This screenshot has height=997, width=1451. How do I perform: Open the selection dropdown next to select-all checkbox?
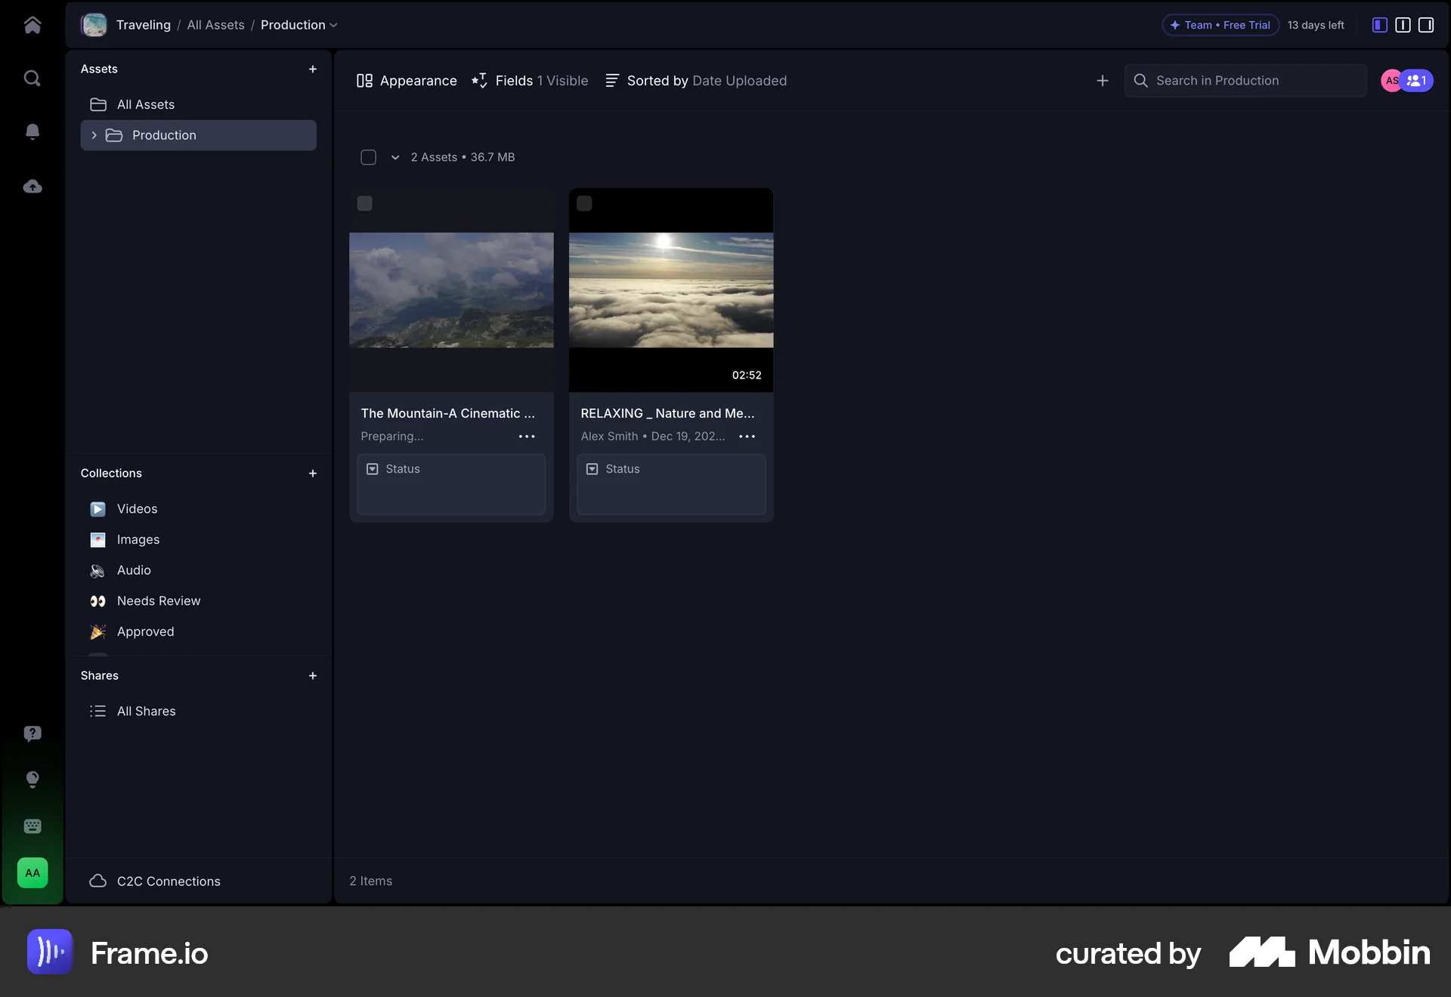(x=394, y=157)
